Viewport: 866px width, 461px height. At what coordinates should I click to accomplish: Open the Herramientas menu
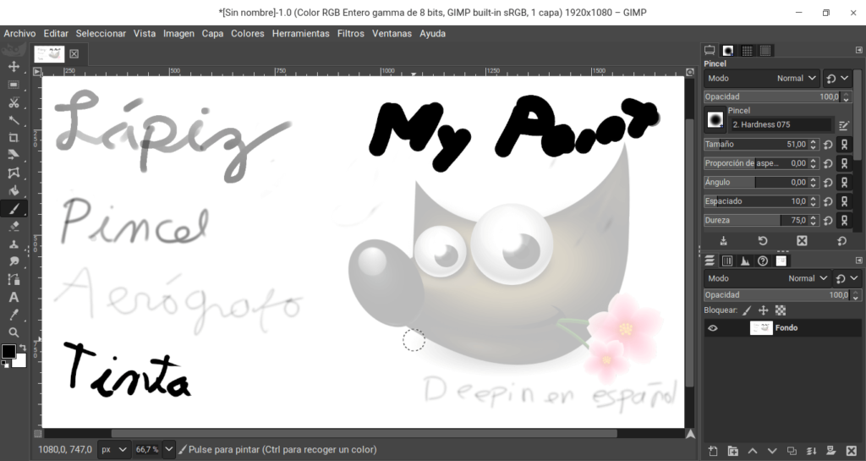300,34
